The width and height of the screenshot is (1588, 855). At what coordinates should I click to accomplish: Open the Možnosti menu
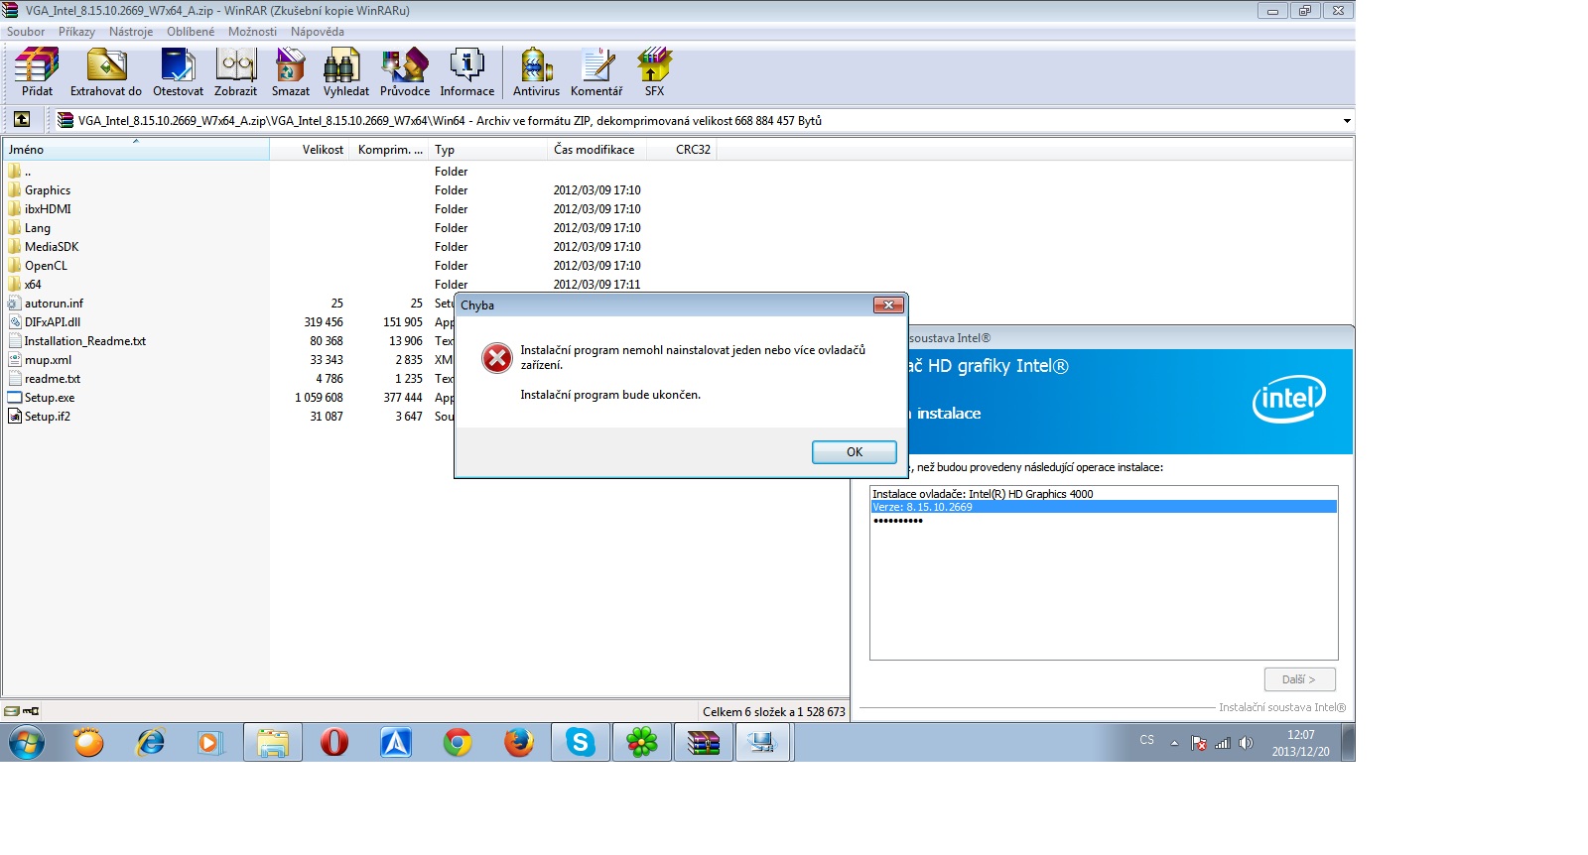pyautogui.click(x=252, y=32)
